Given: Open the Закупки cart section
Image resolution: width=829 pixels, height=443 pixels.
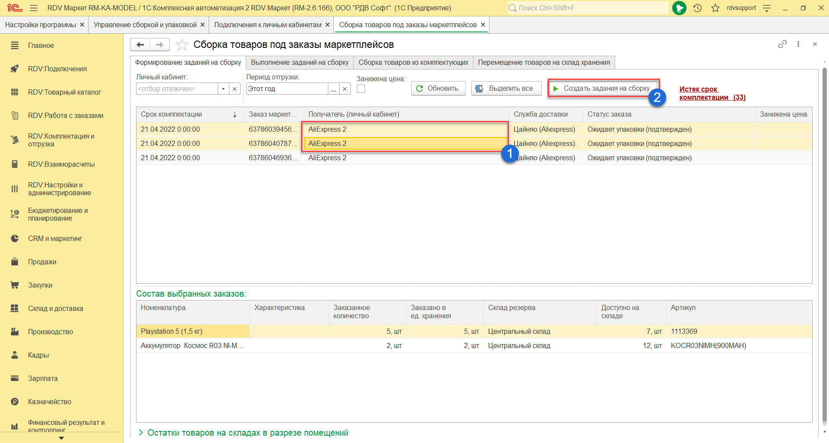Looking at the screenshot, I should tap(40, 285).
